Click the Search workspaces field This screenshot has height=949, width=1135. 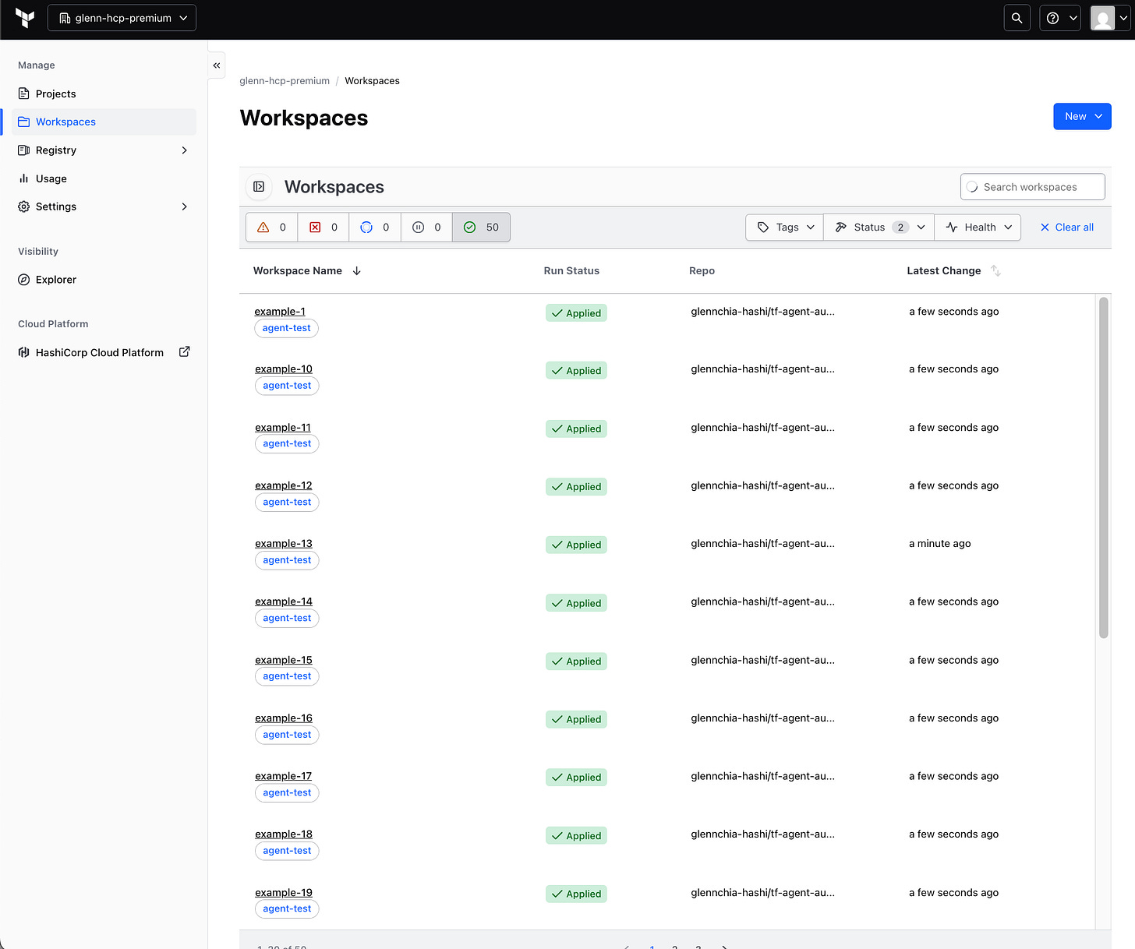pyautogui.click(x=1032, y=186)
